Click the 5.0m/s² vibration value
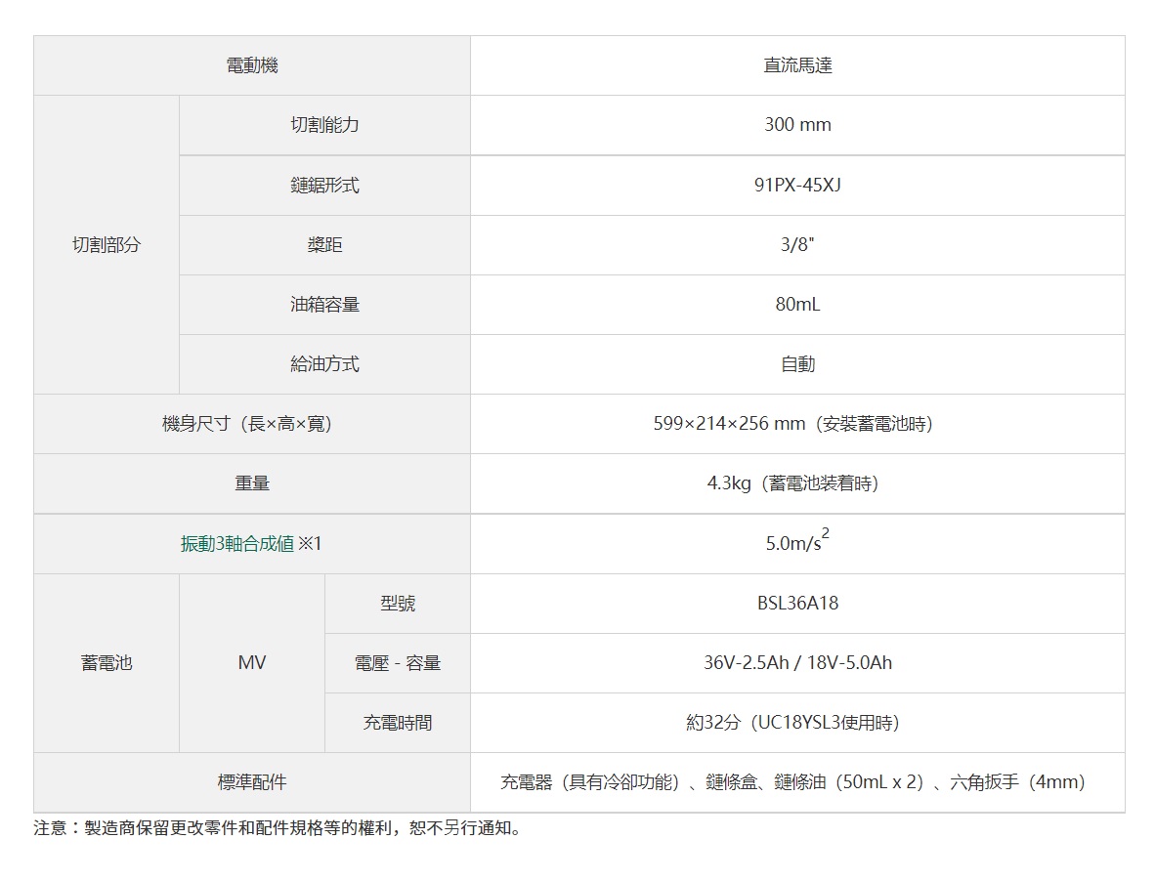 point(797,543)
